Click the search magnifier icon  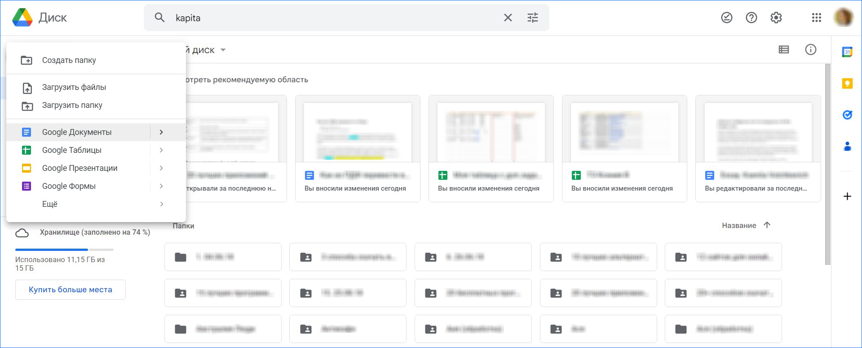click(x=159, y=18)
